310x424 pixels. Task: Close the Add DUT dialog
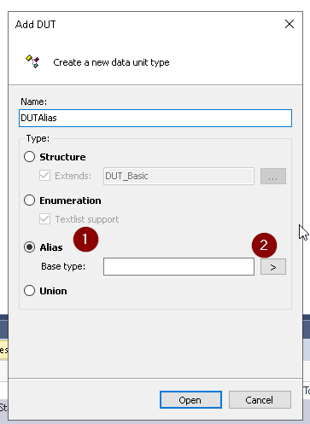(x=290, y=24)
